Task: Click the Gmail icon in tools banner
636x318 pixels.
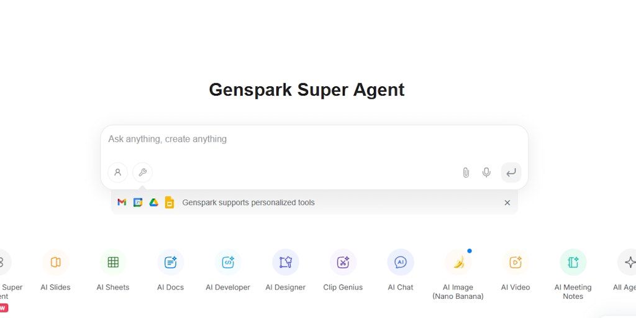Action: click(x=122, y=202)
